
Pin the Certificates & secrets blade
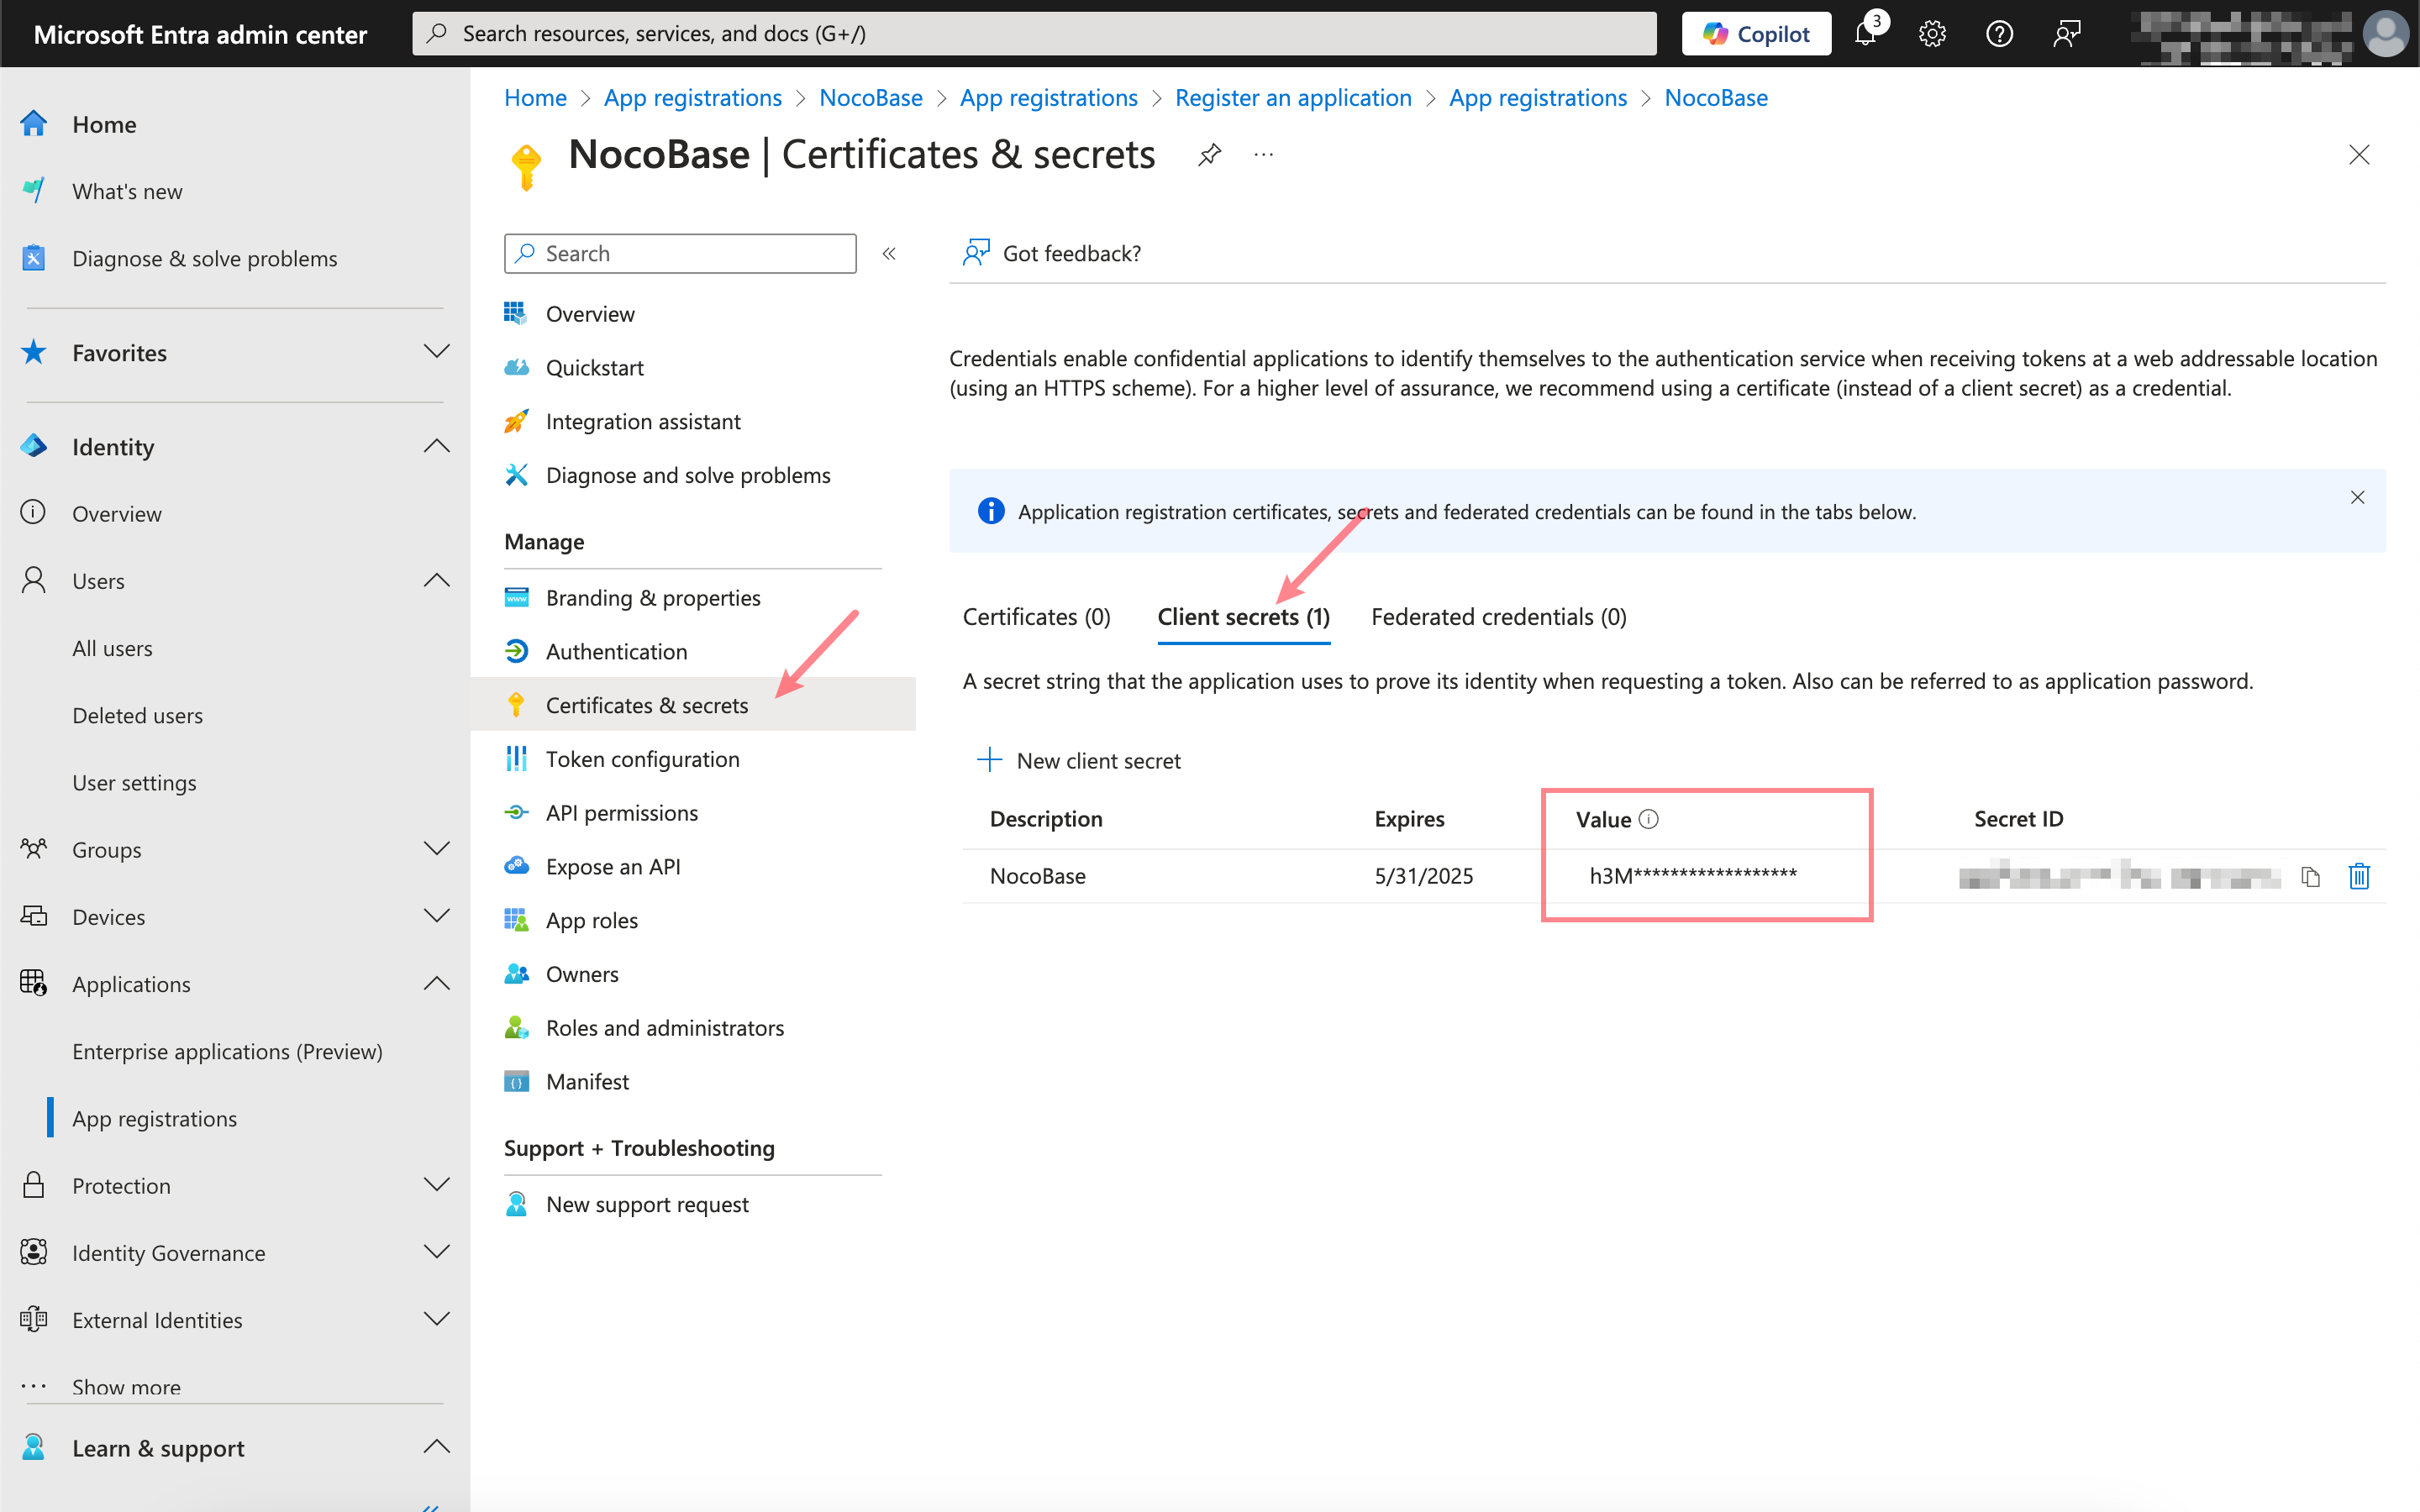[1209, 155]
